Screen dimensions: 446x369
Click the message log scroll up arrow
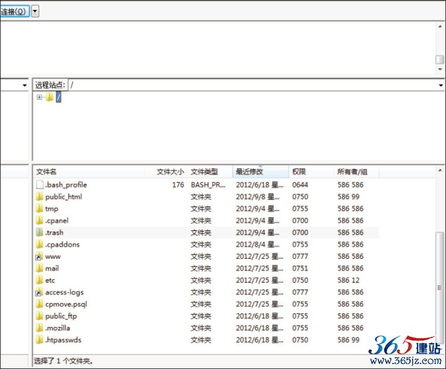[x=440, y=27]
